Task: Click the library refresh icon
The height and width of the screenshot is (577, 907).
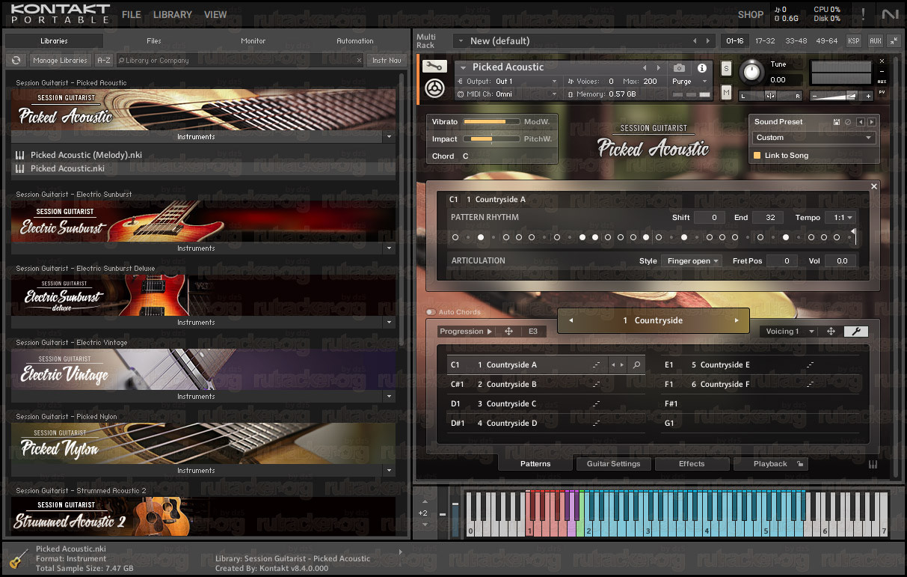Action: click(x=16, y=61)
